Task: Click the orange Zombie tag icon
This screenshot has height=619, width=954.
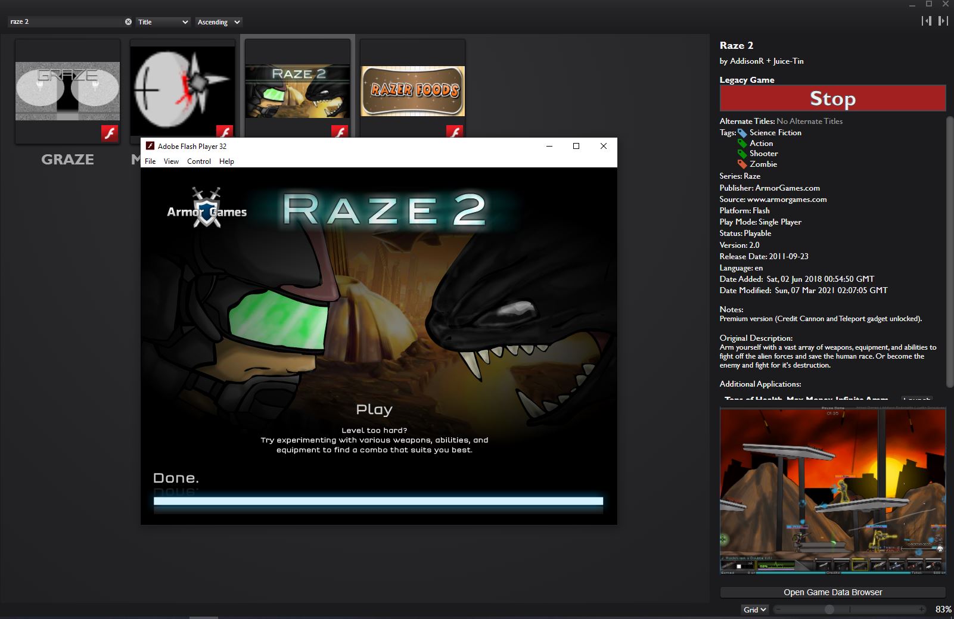Action: (742, 164)
